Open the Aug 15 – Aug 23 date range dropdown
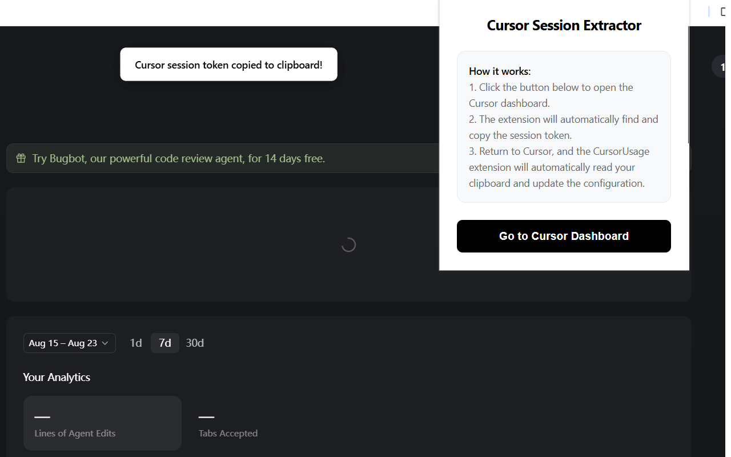 [70, 343]
